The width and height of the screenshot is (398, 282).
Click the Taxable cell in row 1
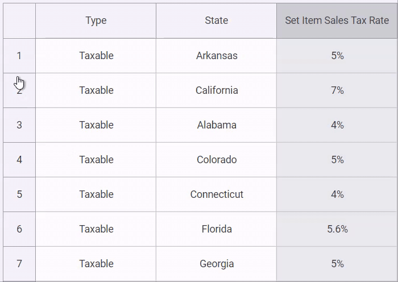pos(96,56)
